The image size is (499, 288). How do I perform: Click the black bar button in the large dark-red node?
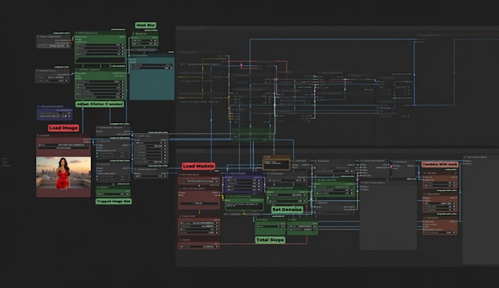[199, 203]
